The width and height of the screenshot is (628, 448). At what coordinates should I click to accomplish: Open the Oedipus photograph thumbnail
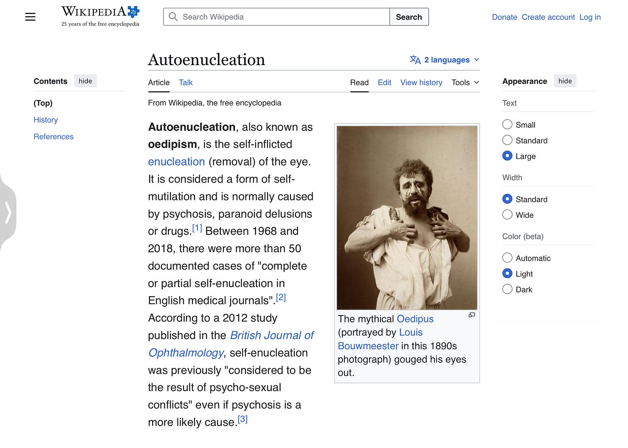[x=407, y=218]
